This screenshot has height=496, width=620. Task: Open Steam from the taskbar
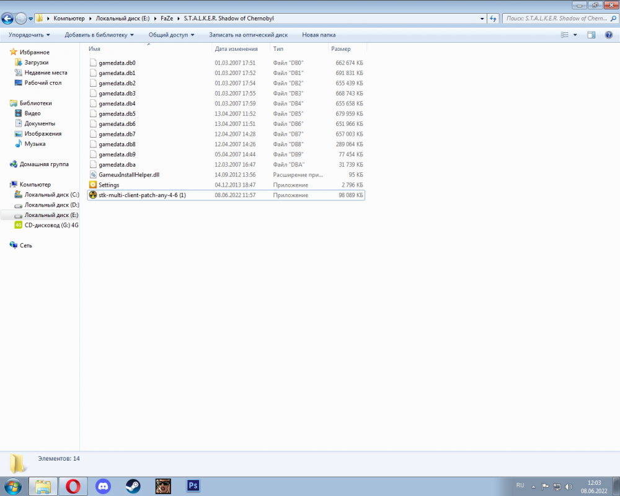click(133, 486)
